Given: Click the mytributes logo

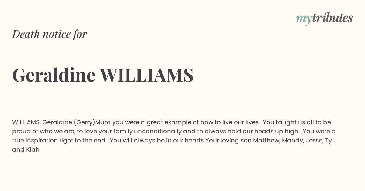Looking at the screenshot, I should click(x=324, y=18).
